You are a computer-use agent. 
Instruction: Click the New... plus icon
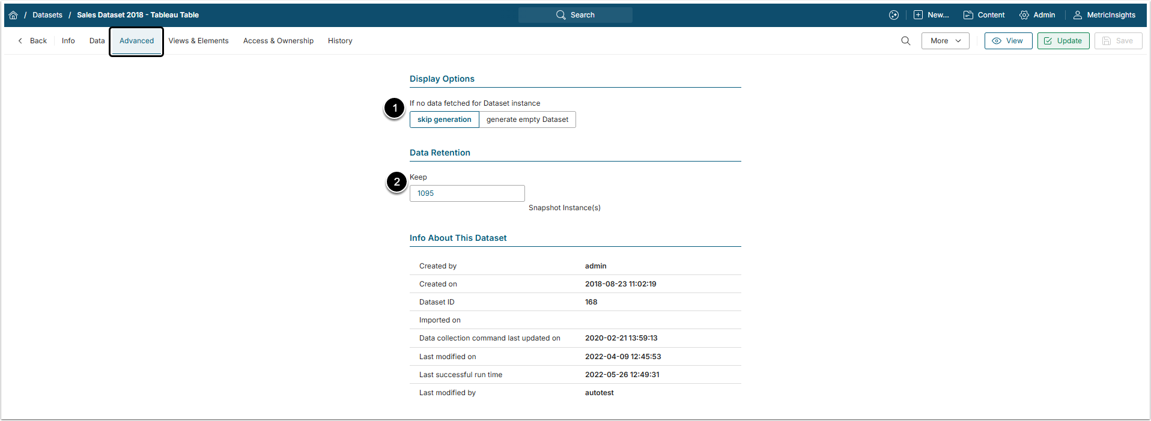(x=918, y=15)
